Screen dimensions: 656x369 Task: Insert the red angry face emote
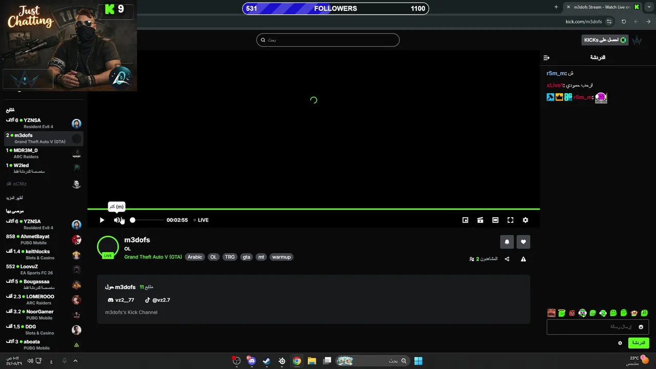[572, 313]
